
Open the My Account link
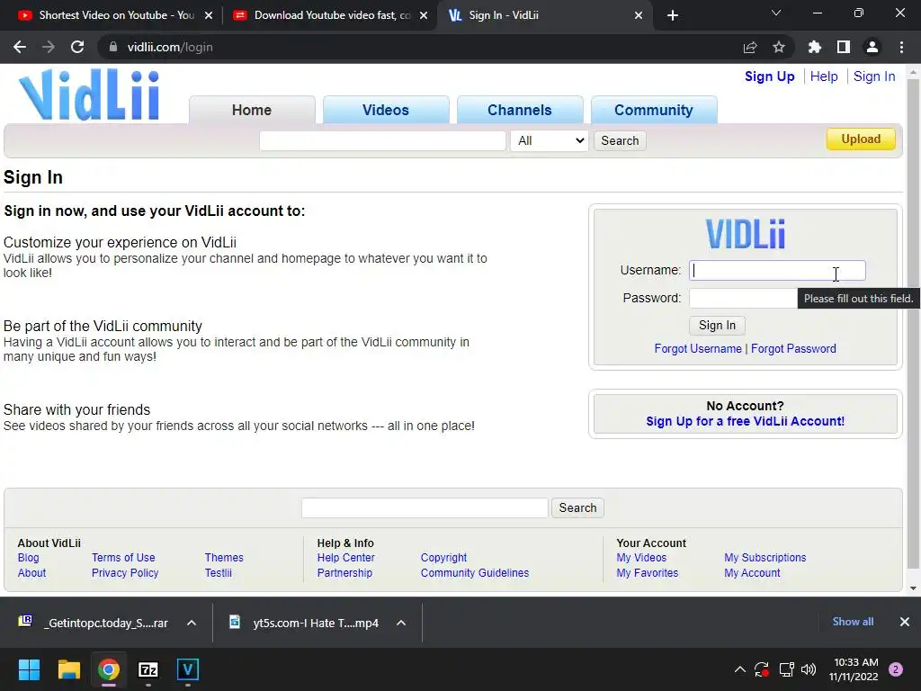click(752, 573)
